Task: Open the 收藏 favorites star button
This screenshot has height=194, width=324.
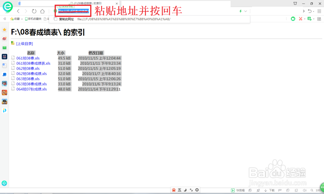Action: tap(15, 19)
